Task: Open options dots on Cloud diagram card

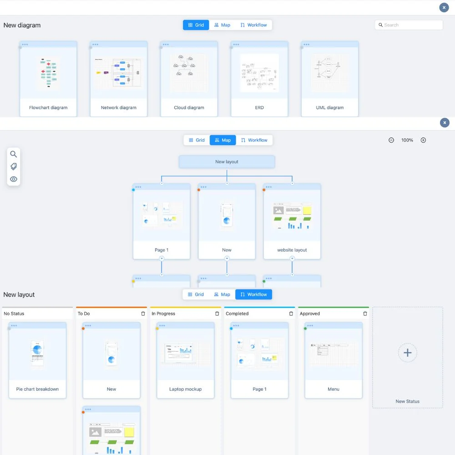Action: pos(166,45)
